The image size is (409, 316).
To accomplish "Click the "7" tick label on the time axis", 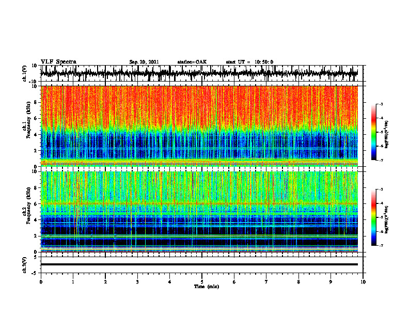I will tap(266, 282).
